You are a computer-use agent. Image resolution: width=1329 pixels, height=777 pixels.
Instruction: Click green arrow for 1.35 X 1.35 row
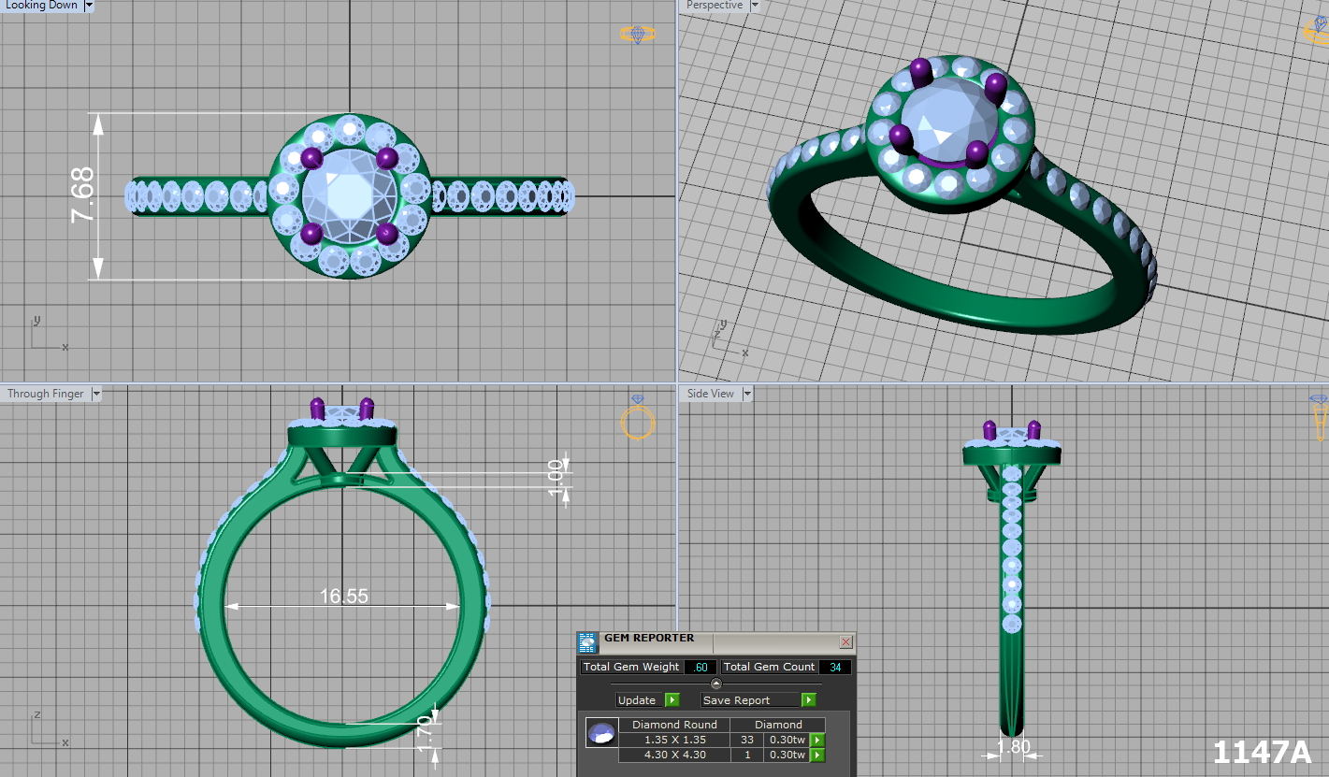pyautogui.click(x=817, y=740)
